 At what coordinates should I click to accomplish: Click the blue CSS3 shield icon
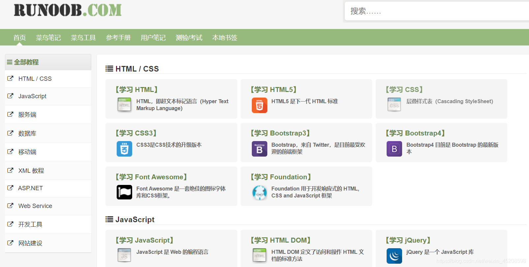124,149
